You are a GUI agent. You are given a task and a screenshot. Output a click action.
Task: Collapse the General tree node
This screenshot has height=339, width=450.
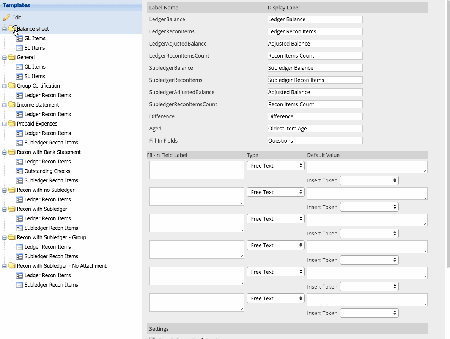(4, 58)
